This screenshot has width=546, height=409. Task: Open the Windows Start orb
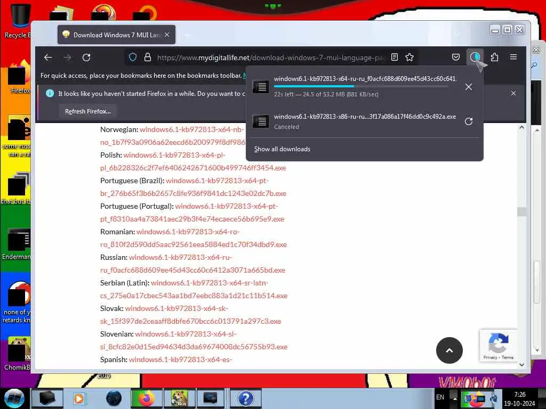tap(14, 398)
